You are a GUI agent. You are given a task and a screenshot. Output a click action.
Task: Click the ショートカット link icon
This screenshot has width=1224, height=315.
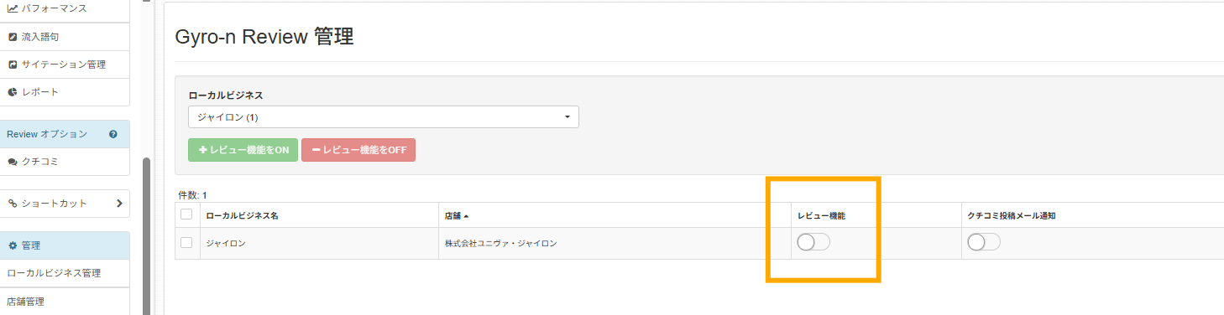tap(13, 203)
